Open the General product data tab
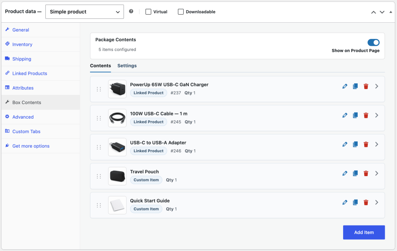 click(41, 30)
